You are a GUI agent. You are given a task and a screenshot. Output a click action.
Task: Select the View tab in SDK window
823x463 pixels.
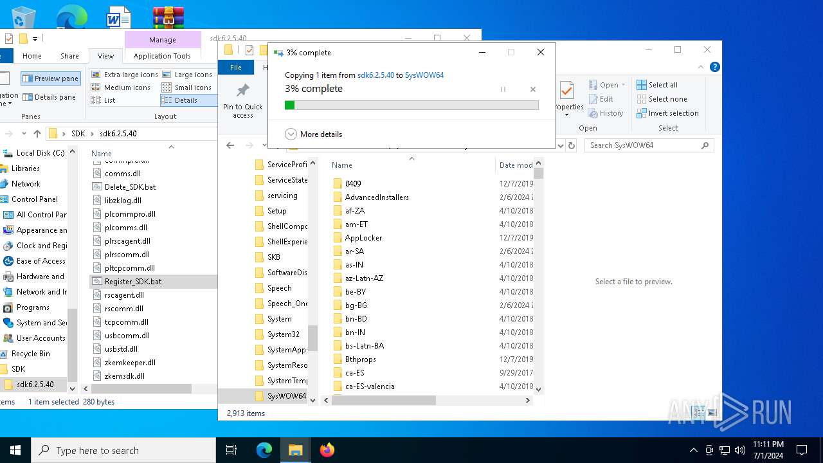[106, 56]
